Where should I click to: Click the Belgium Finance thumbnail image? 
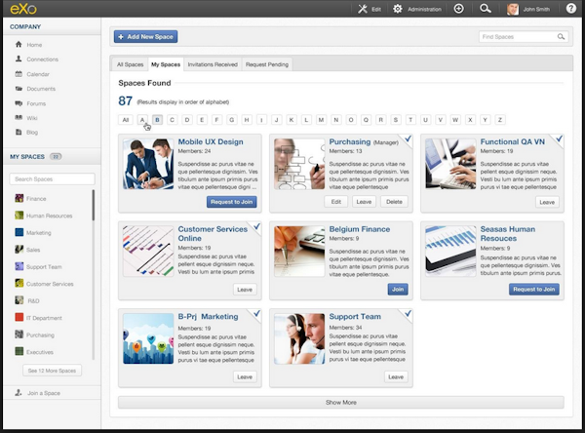(299, 251)
